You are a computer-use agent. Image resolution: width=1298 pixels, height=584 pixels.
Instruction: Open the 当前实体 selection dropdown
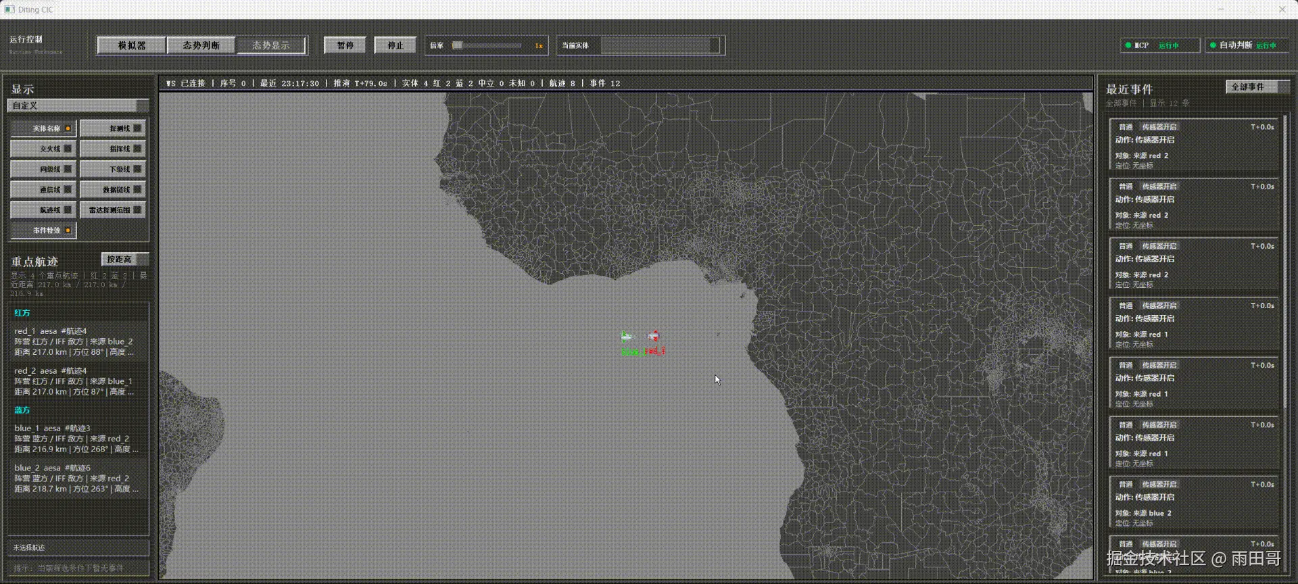coord(661,45)
